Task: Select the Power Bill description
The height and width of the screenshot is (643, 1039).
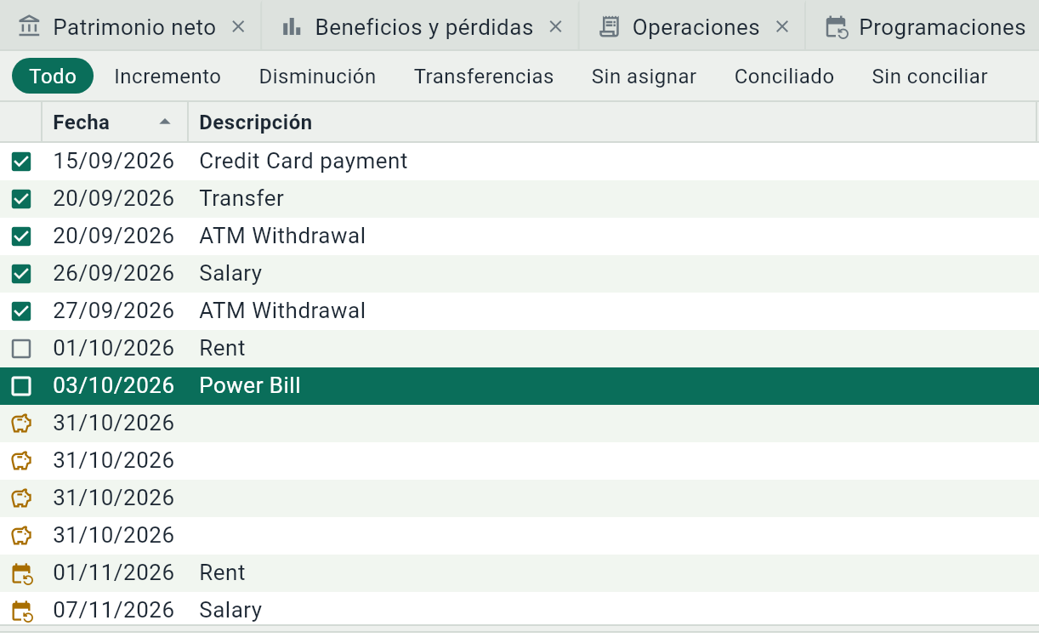Action: [250, 385]
